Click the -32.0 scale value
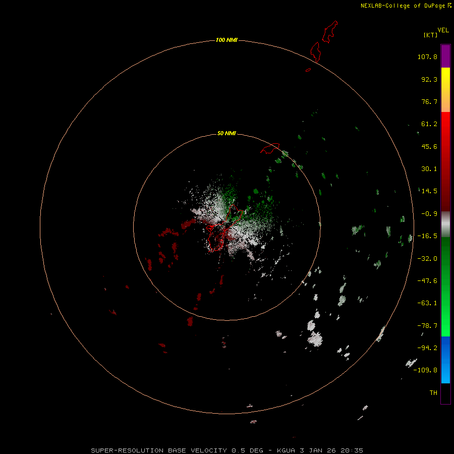Viewport: 454px width, 454px height. tap(427, 259)
